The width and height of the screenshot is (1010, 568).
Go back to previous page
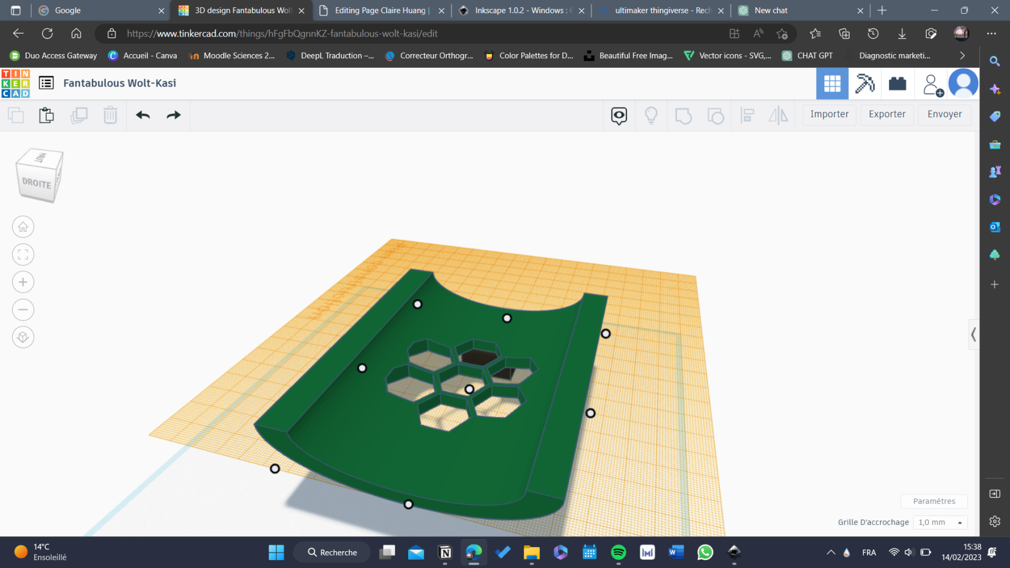[x=19, y=34]
